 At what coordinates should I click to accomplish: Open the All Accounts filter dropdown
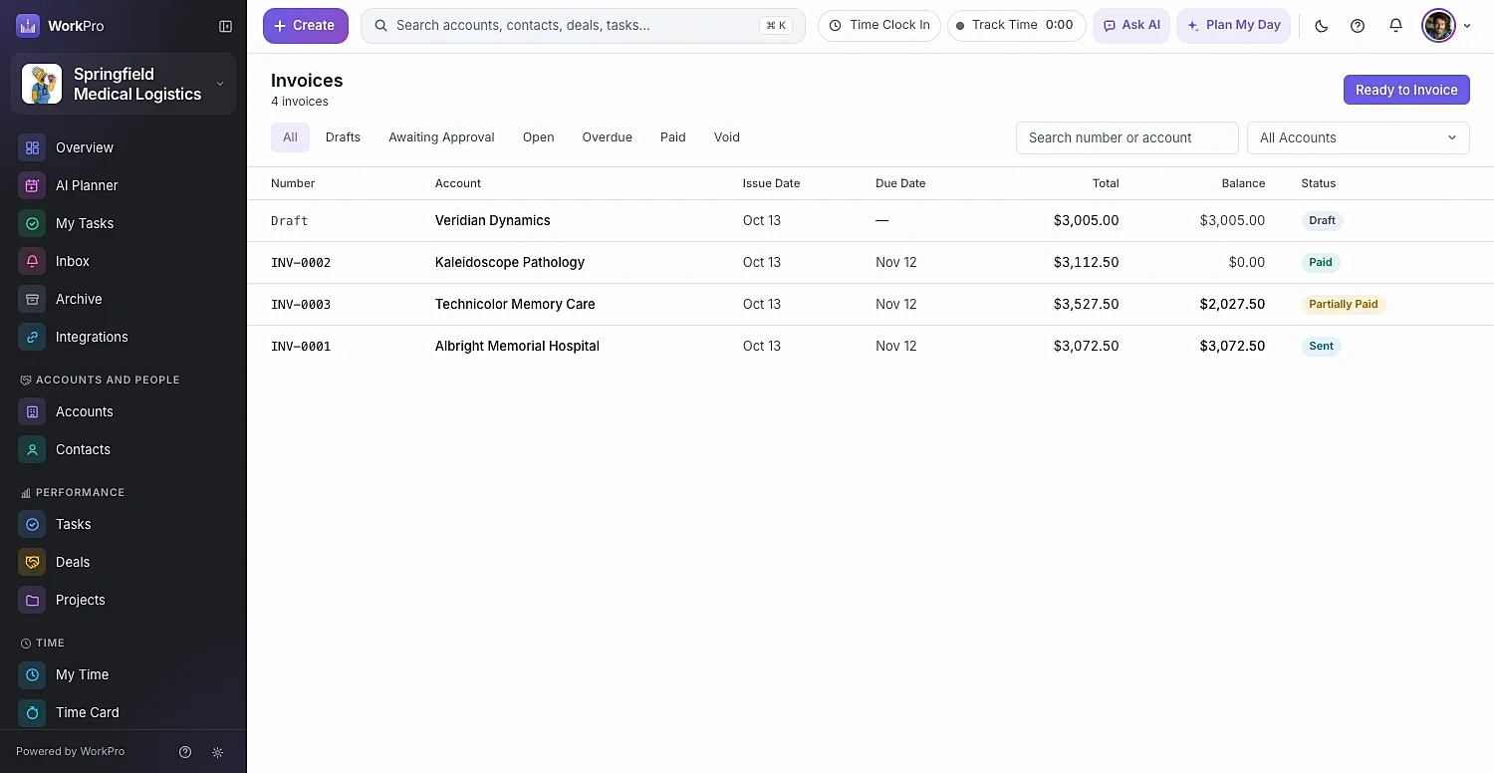click(x=1358, y=137)
